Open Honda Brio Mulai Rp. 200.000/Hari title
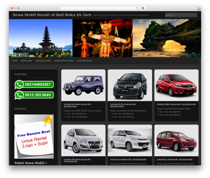210x178 pixels. 176,104
